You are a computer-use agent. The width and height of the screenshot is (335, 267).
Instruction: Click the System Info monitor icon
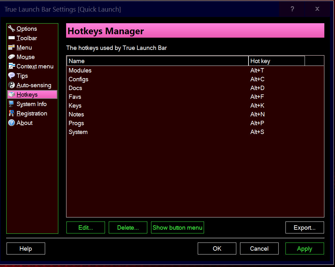pos(12,104)
